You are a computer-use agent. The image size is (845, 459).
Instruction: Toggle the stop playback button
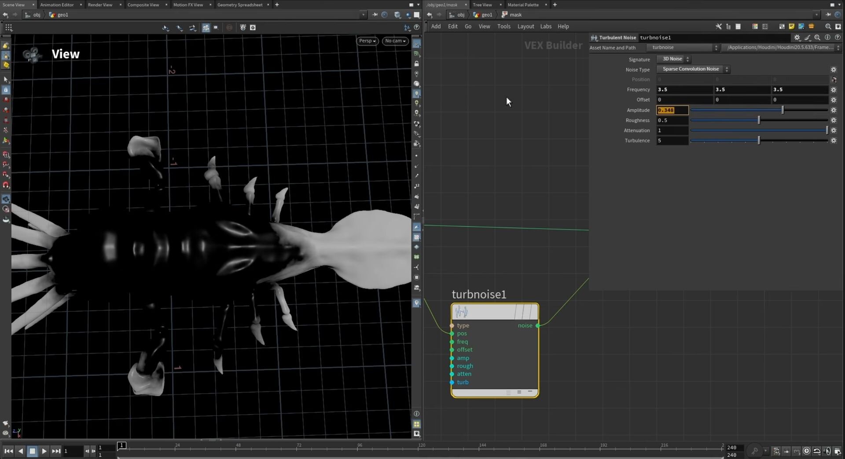(x=32, y=451)
